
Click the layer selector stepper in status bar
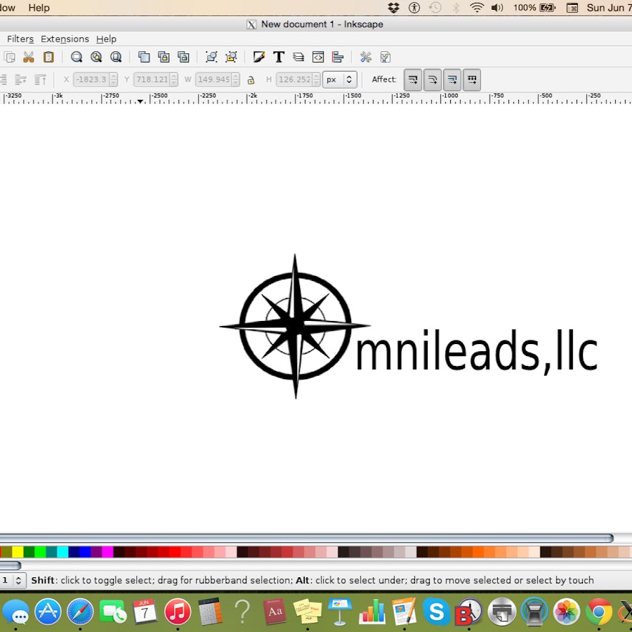[18, 581]
